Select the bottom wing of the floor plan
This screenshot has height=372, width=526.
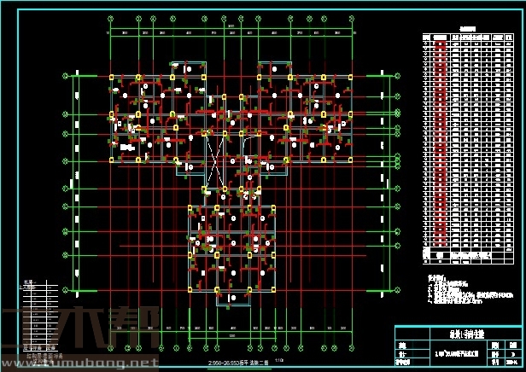click(x=231, y=247)
